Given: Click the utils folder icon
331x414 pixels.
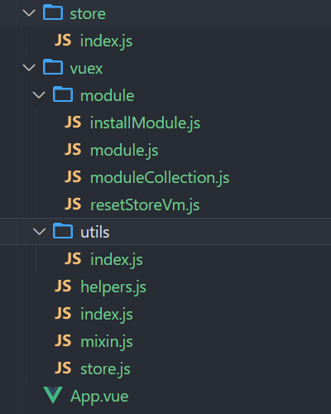Looking at the screenshot, I should [x=63, y=231].
